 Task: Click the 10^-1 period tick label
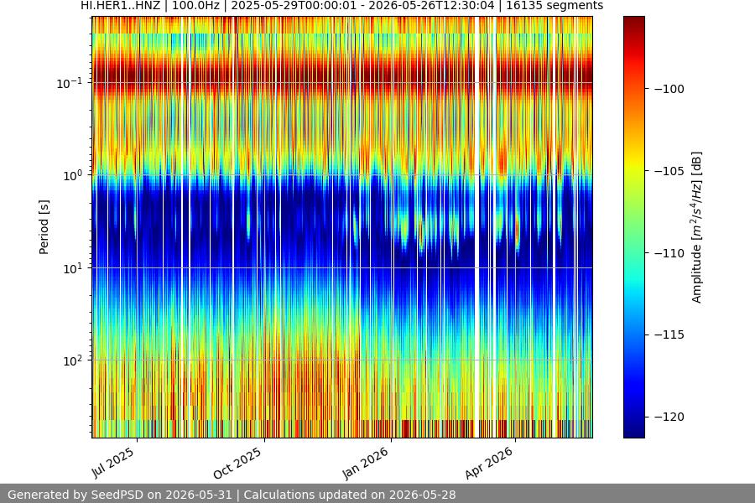click(x=70, y=83)
